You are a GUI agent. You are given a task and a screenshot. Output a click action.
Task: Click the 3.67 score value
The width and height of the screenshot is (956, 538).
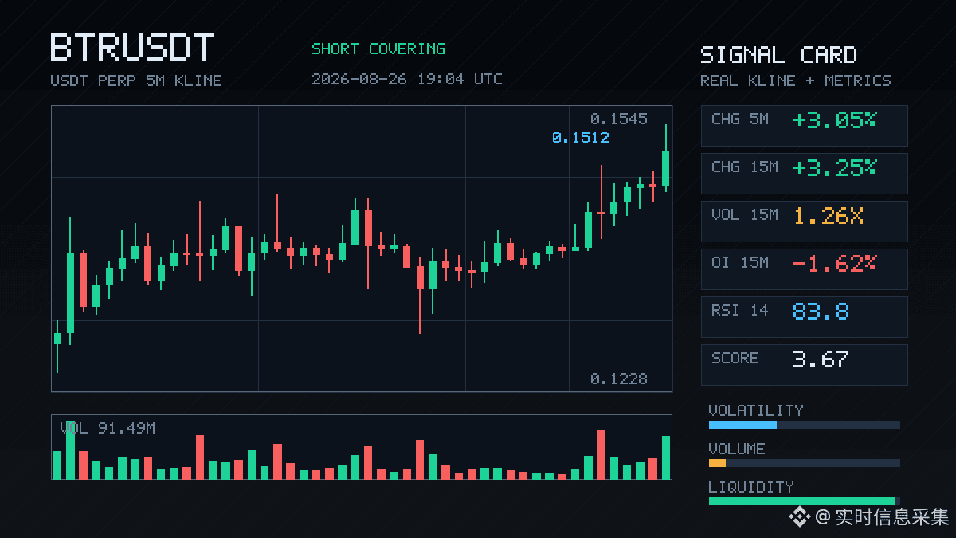821,359
